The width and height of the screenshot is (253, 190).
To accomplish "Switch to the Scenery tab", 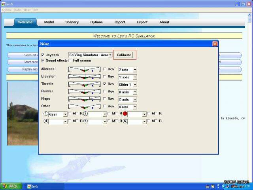I will click(72, 22).
